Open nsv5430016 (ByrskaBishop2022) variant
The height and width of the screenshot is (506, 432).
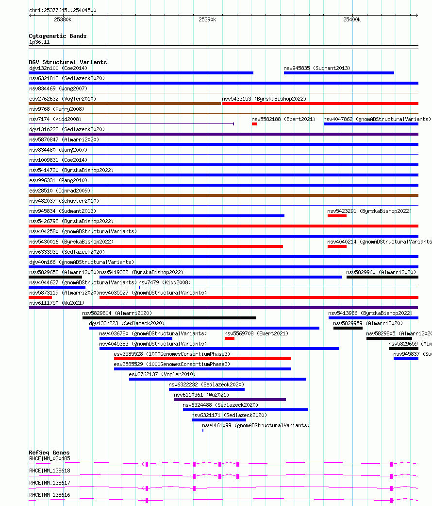coord(156,246)
